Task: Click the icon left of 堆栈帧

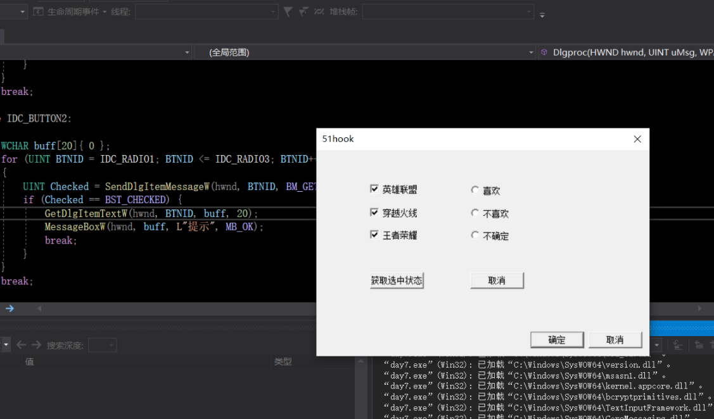Action: 319,11
